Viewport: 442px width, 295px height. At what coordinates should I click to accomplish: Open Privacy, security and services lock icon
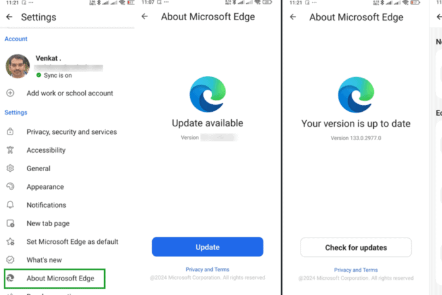pos(10,131)
